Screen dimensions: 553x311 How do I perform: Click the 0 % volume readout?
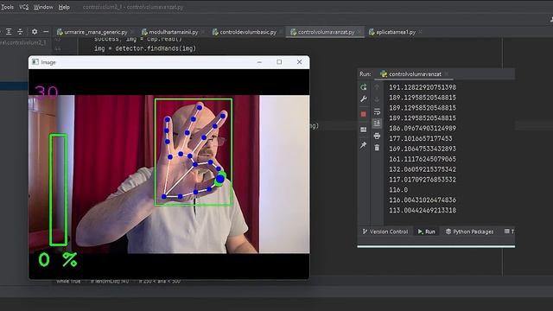pos(58,260)
